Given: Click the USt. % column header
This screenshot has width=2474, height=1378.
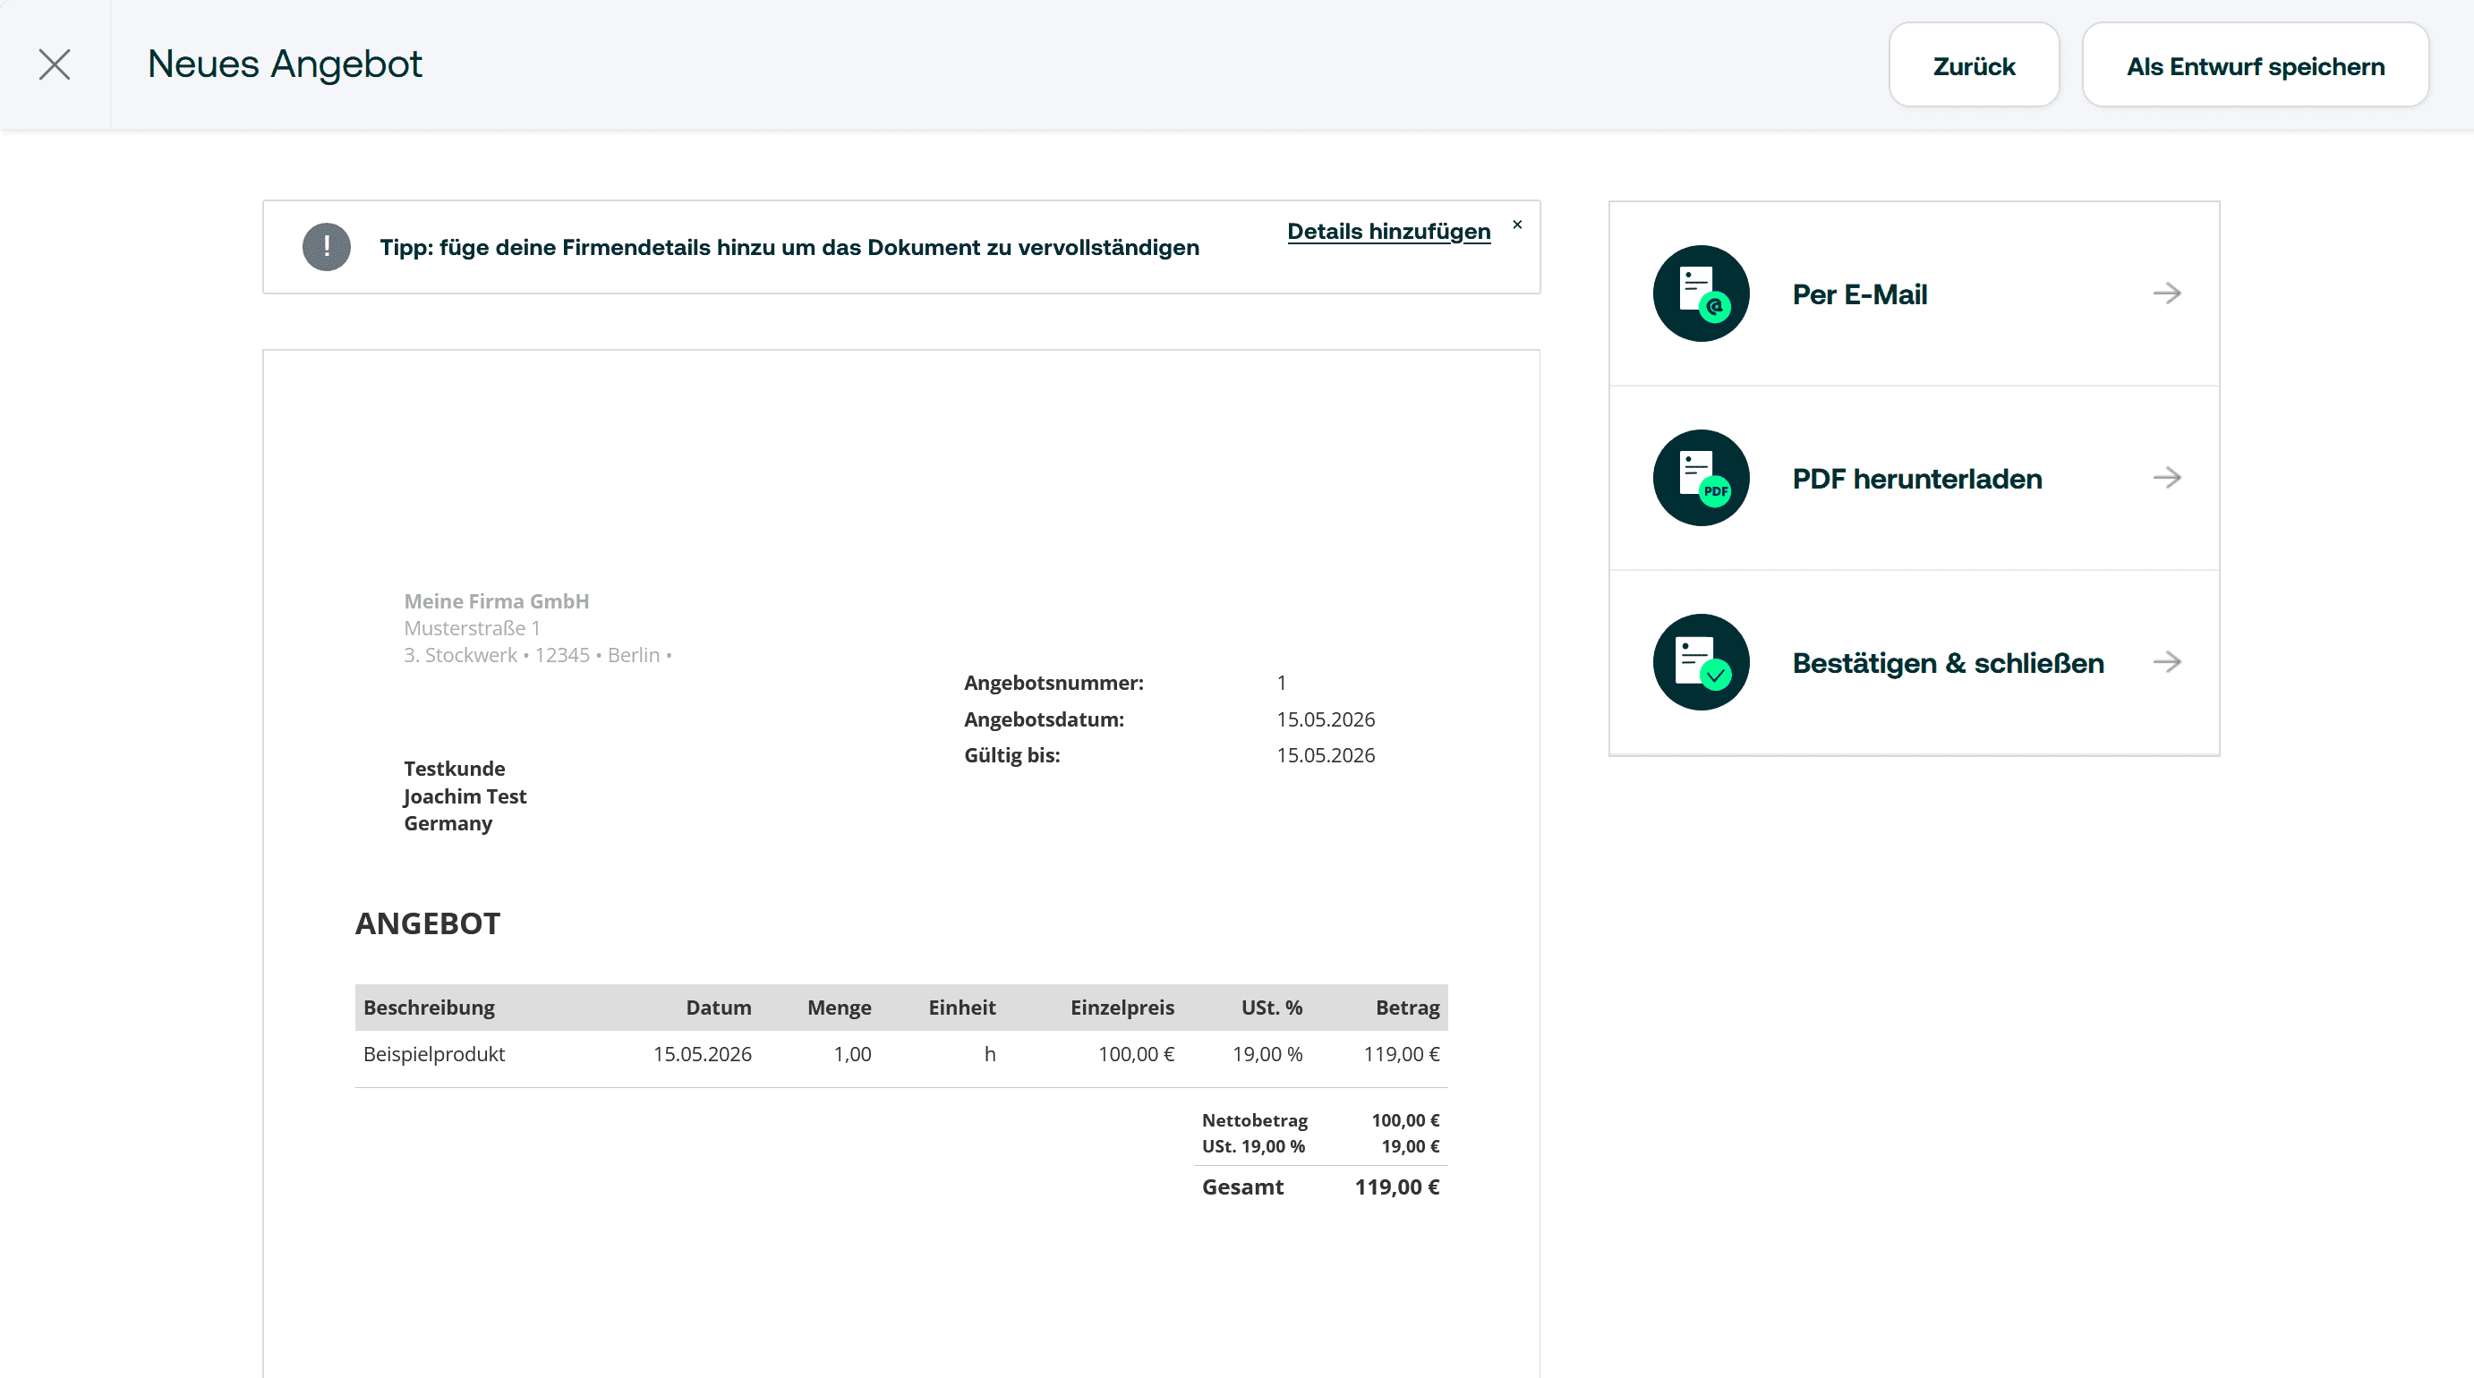Looking at the screenshot, I should click(1272, 1008).
